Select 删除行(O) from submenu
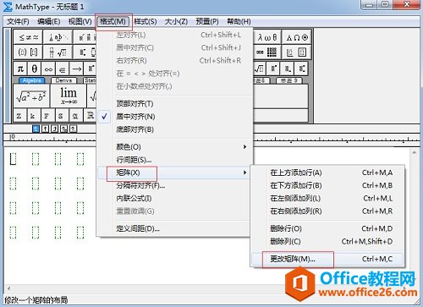The width and height of the screenshot is (423, 307). point(327,228)
